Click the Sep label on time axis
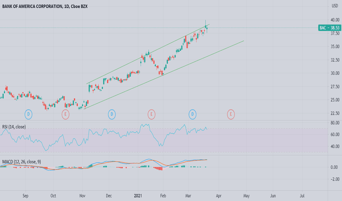 coord(26,196)
